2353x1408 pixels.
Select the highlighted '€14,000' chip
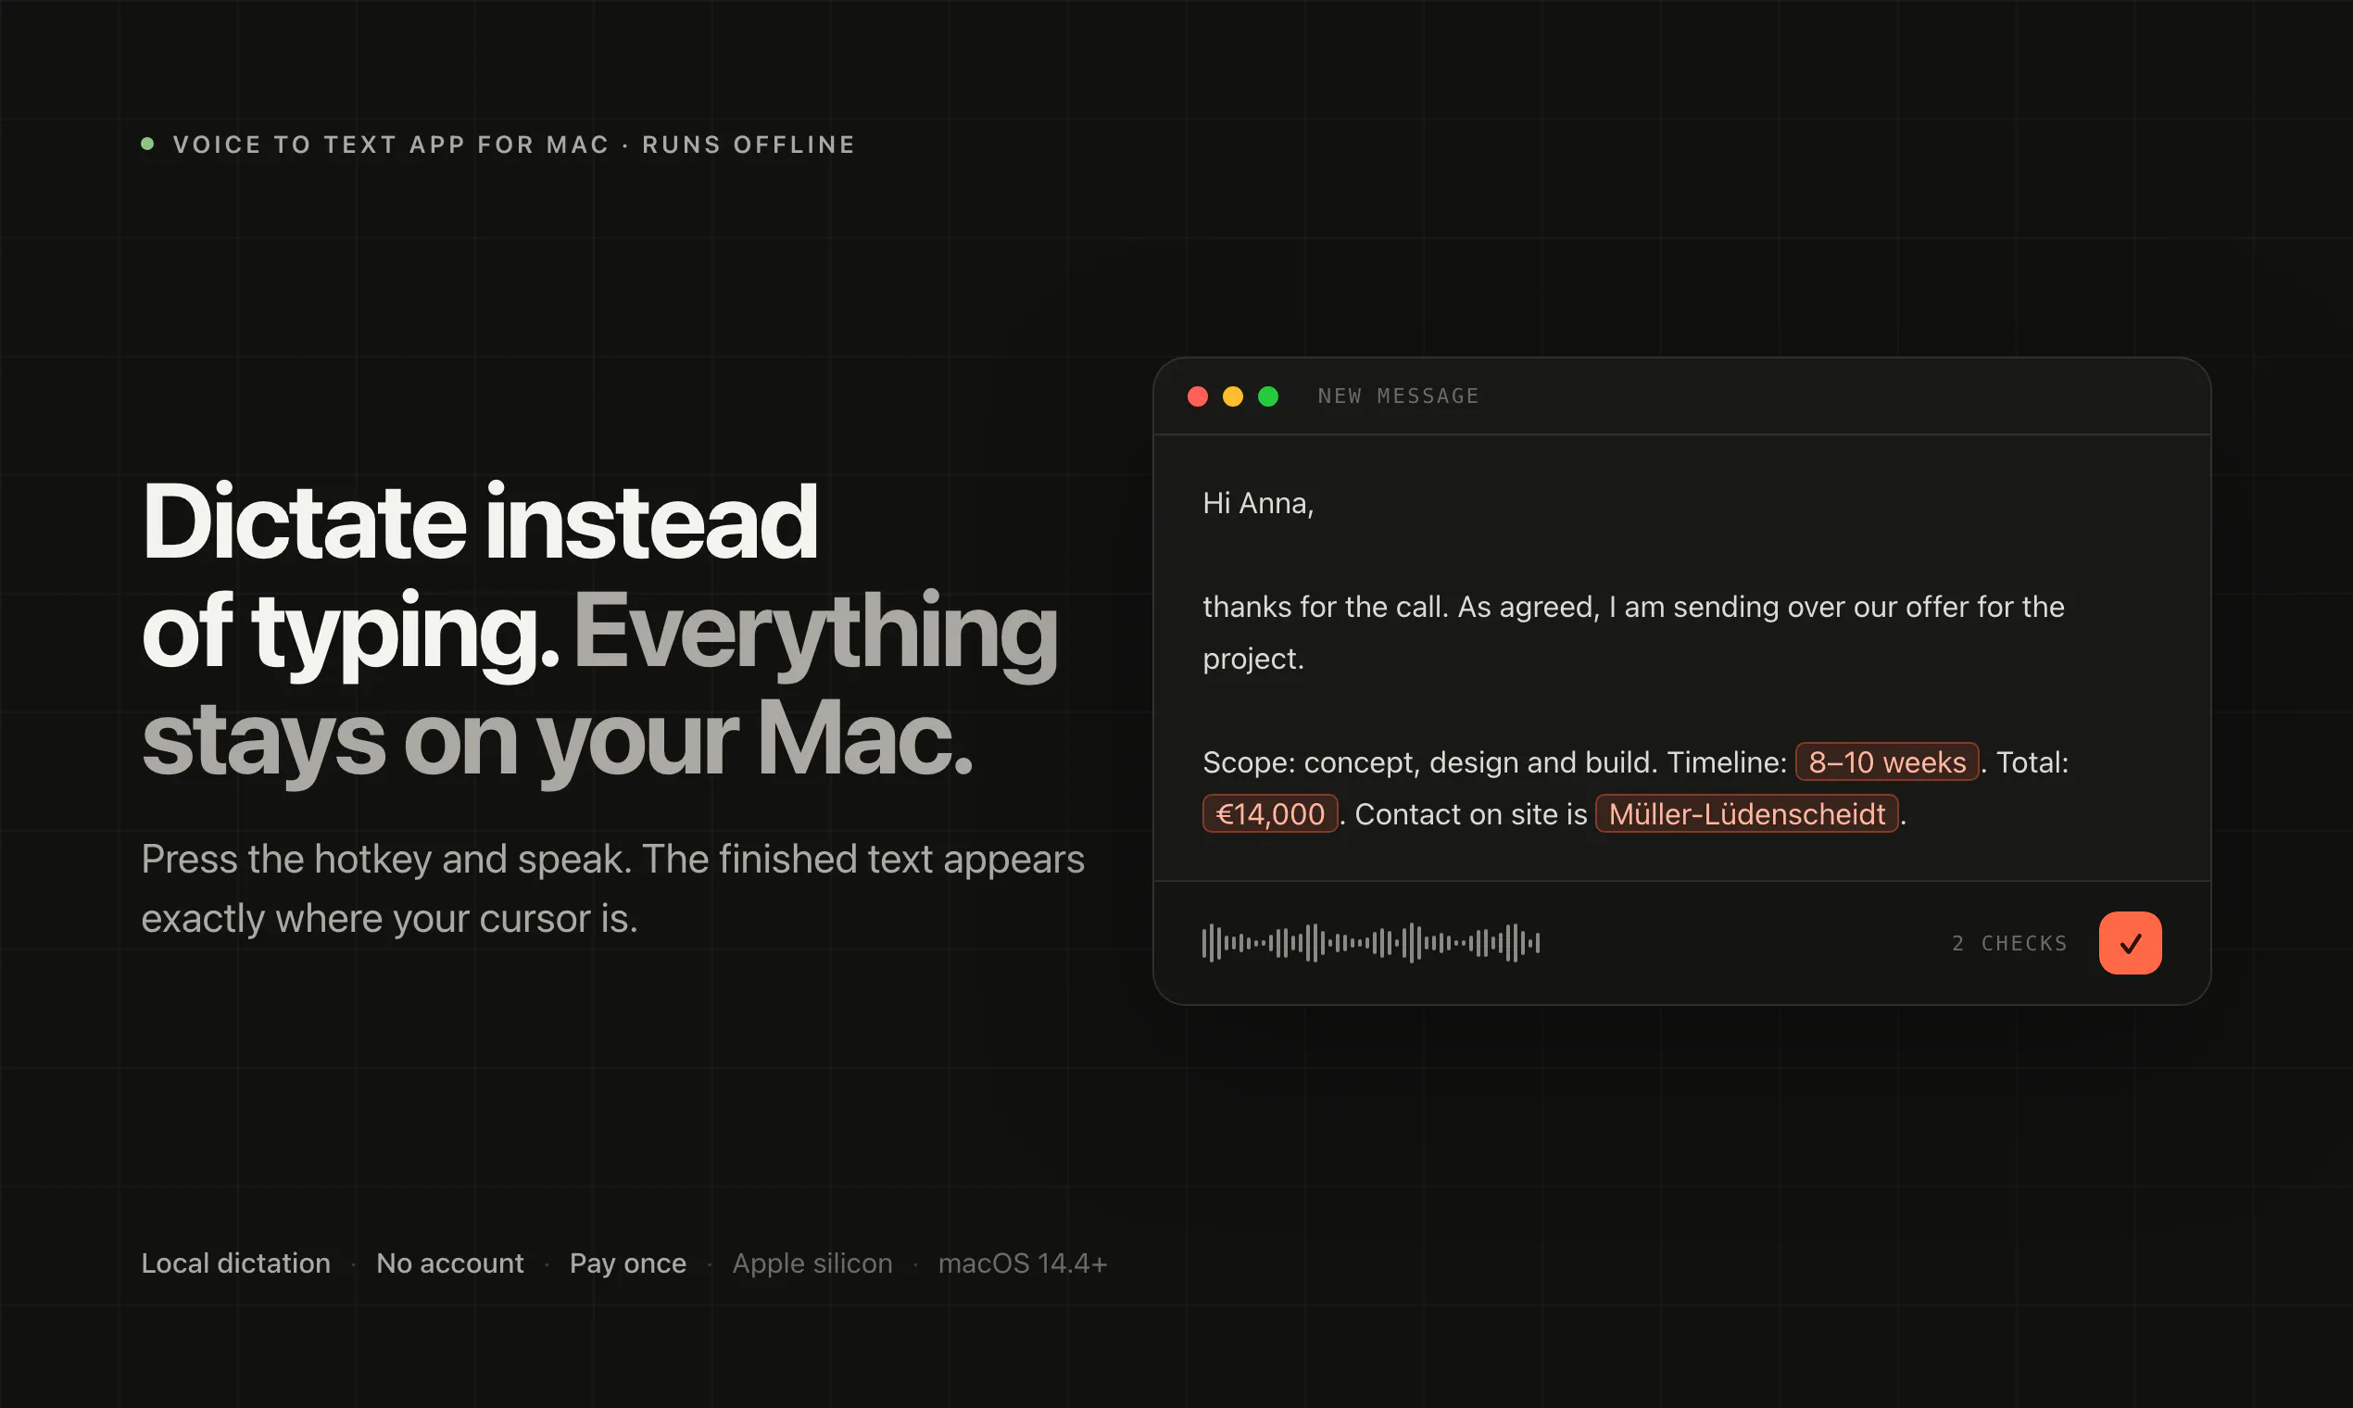tap(1269, 814)
